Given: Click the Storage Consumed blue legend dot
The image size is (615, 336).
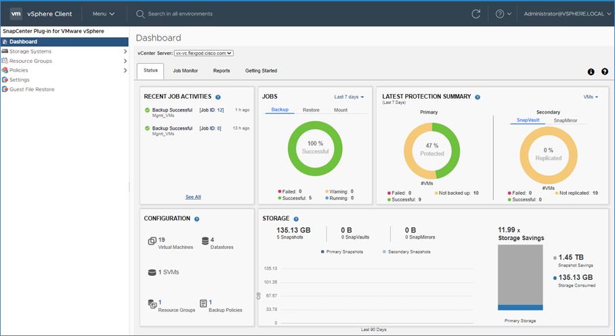Looking at the screenshot, I should point(555,278).
